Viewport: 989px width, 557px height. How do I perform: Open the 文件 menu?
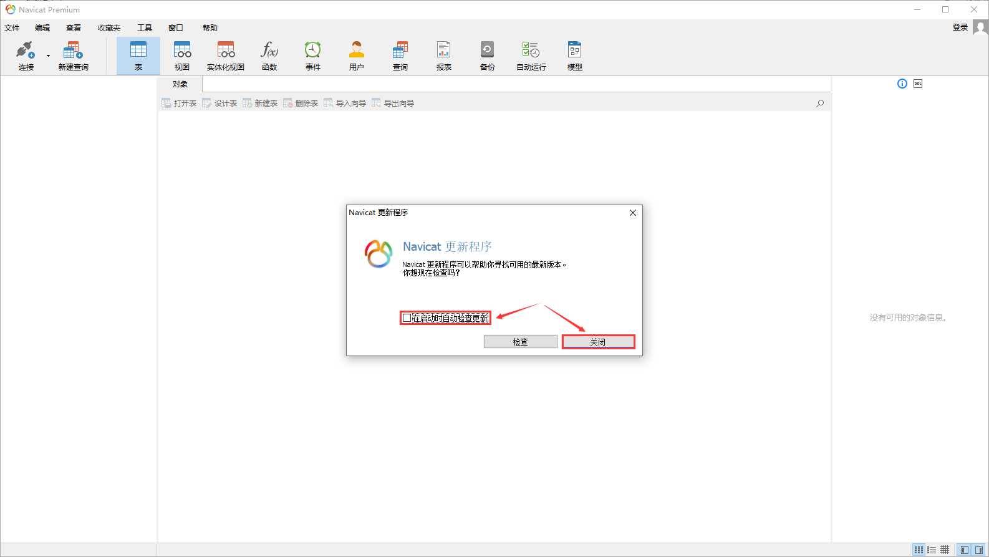[x=12, y=28]
